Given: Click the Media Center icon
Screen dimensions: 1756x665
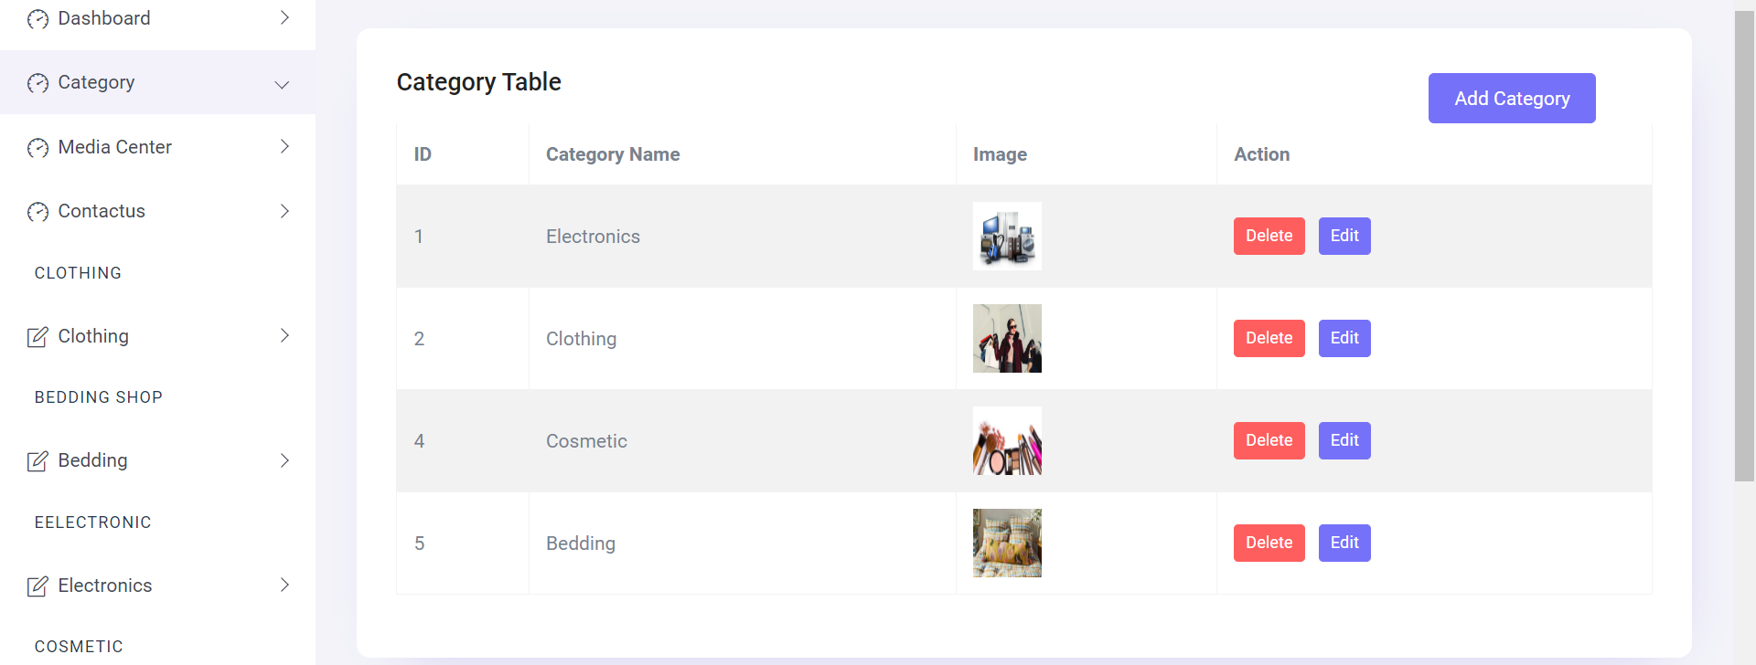Looking at the screenshot, I should pyautogui.click(x=37, y=146).
